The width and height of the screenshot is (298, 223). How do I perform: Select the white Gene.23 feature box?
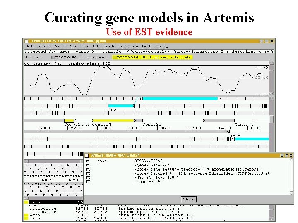[x=173, y=121]
